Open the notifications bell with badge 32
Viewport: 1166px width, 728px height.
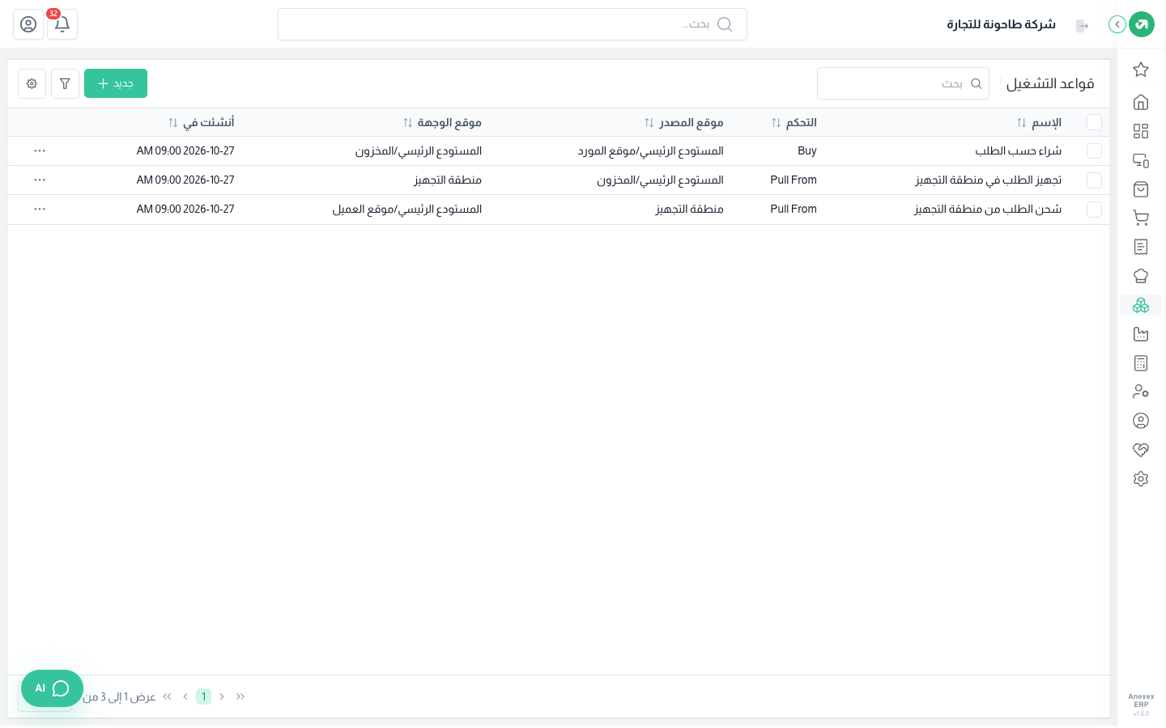click(x=62, y=24)
